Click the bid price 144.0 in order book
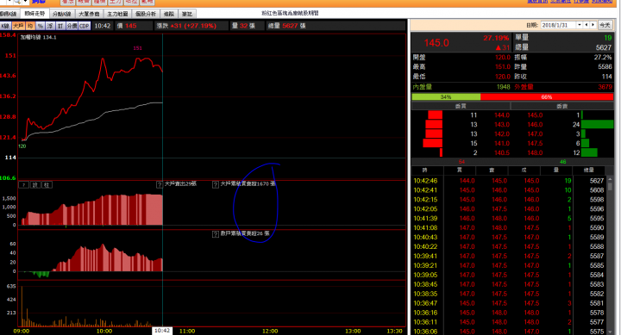621x335 pixels. [502, 115]
